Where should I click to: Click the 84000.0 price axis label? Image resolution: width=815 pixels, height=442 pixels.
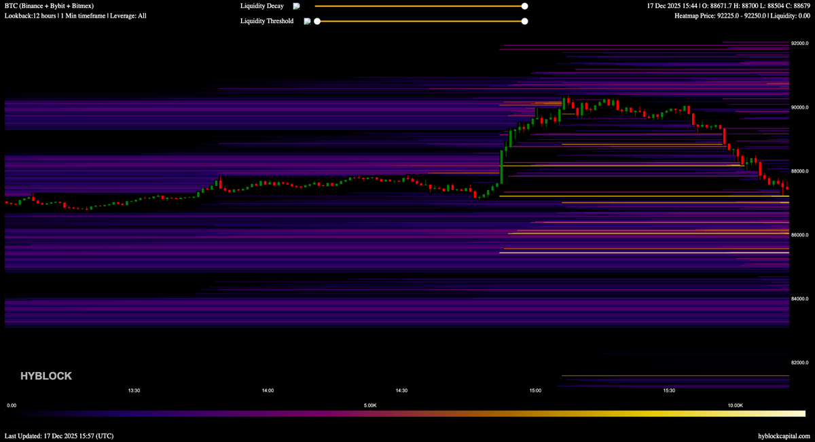click(x=800, y=299)
